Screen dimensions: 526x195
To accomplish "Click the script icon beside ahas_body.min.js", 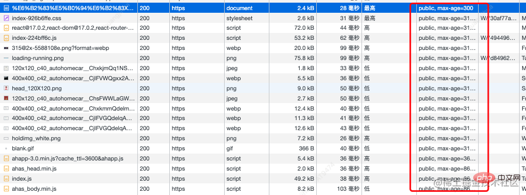I will click(x=6, y=189).
